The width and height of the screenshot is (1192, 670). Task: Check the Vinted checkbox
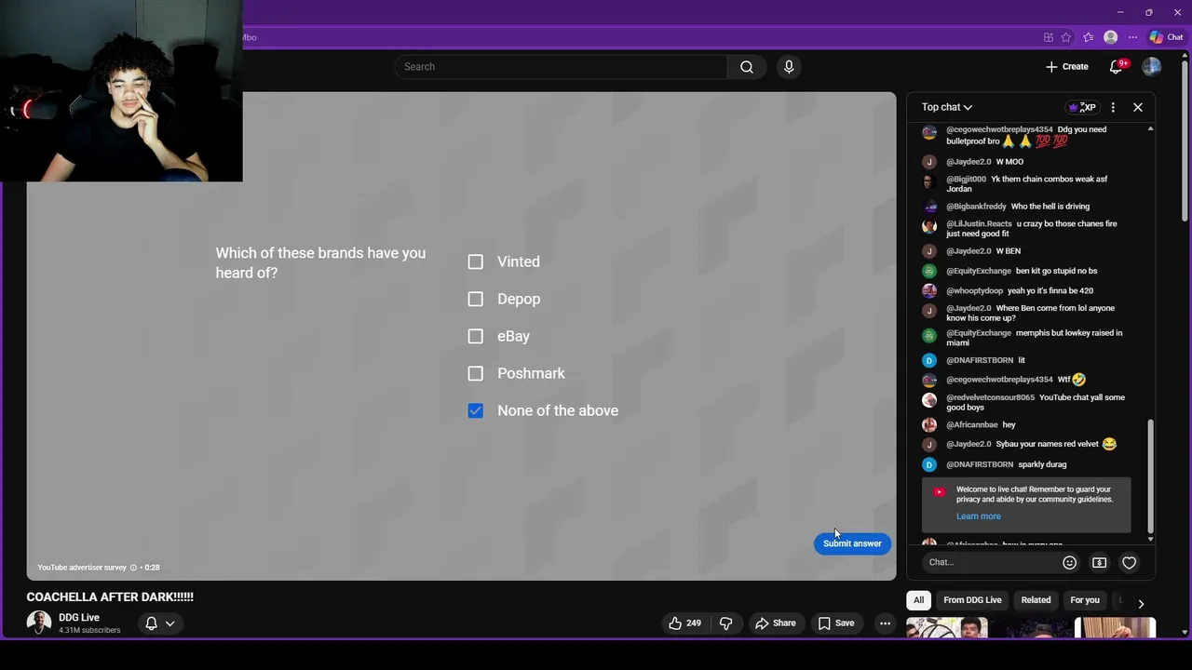click(x=476, y=261)
